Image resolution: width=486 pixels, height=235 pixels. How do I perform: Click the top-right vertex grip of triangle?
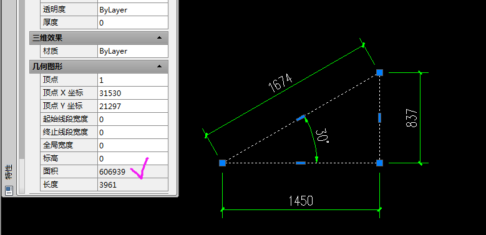[380, 72]
